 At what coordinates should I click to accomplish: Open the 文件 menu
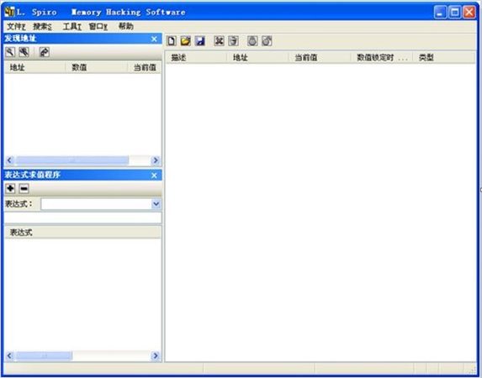click(16, 26)
